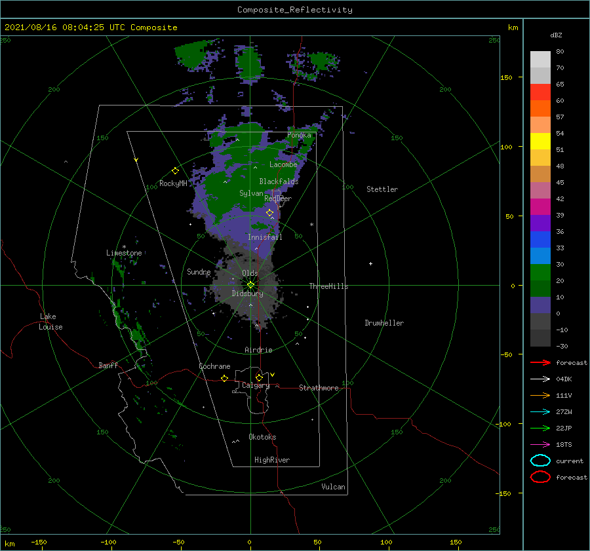Click the orange 60 dBZ color swatch

coord(540,108)
